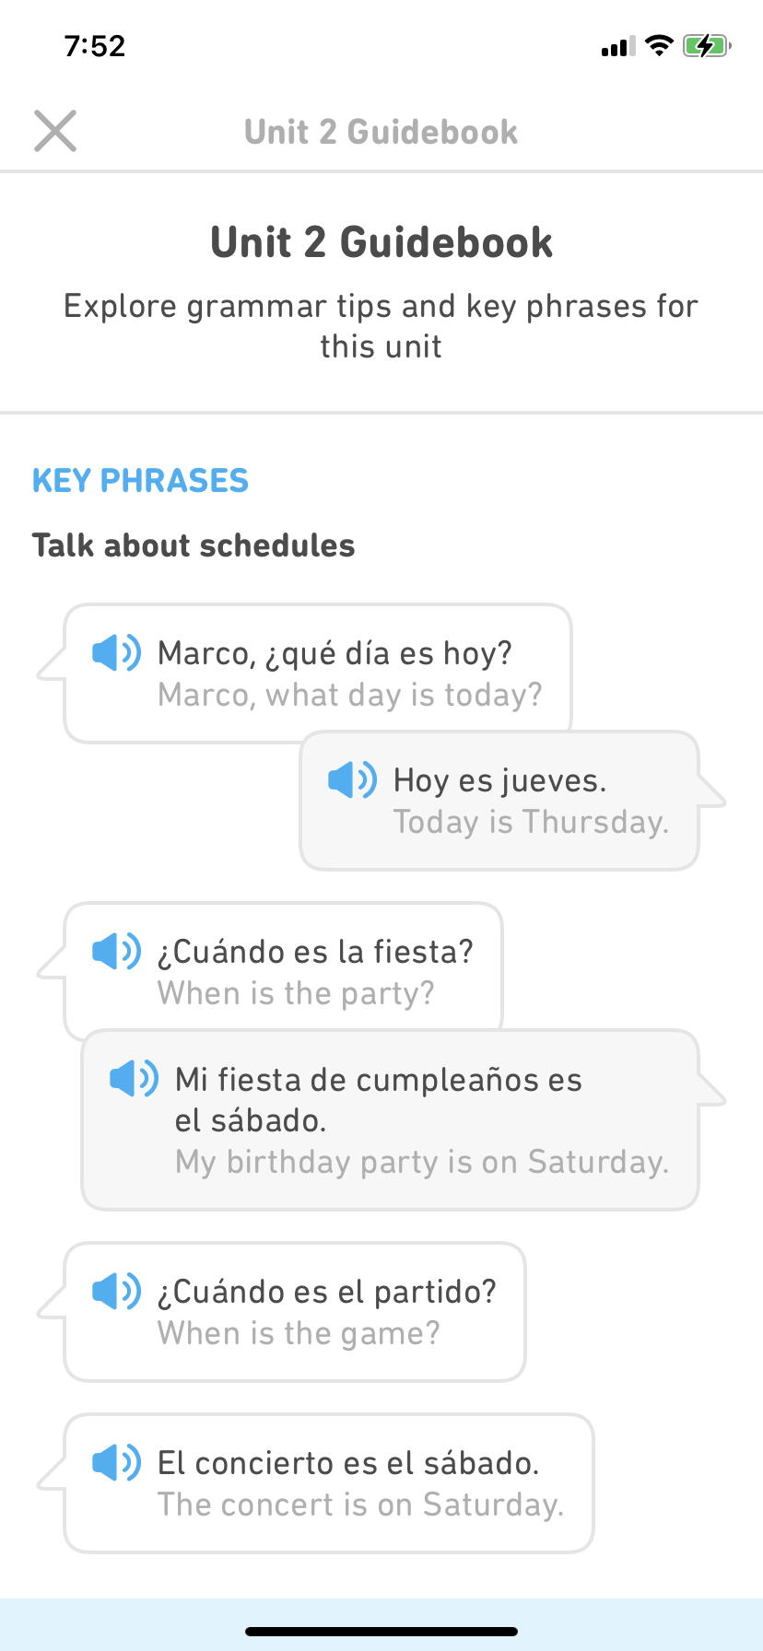This screenshot has height=1651, width=763.
Task: Play audio for "El concierto es el sábado."
Action: (x=116, y=1462)
